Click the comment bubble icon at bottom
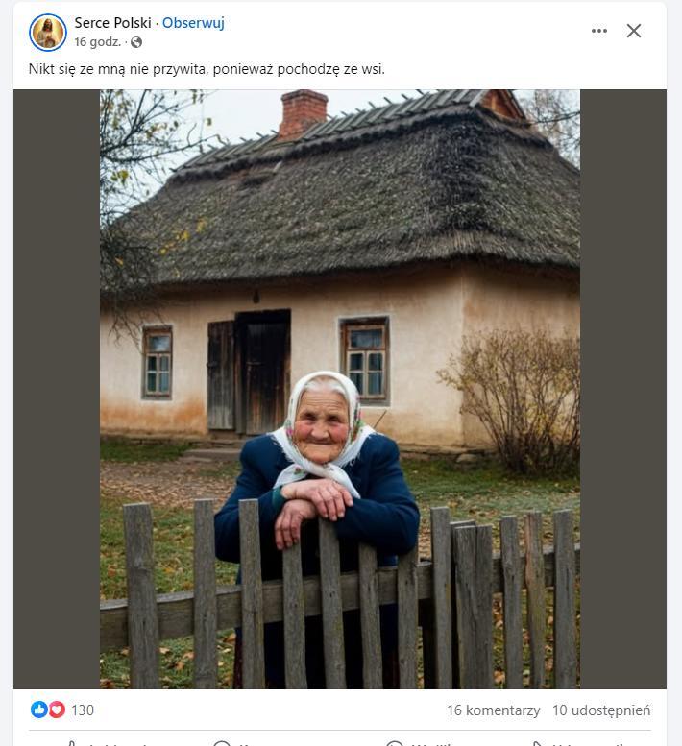 [x=222, y=744]
